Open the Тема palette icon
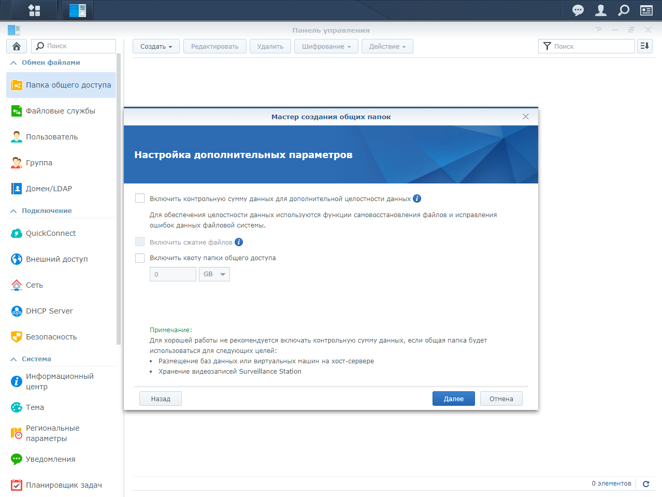 coord(17,407)
